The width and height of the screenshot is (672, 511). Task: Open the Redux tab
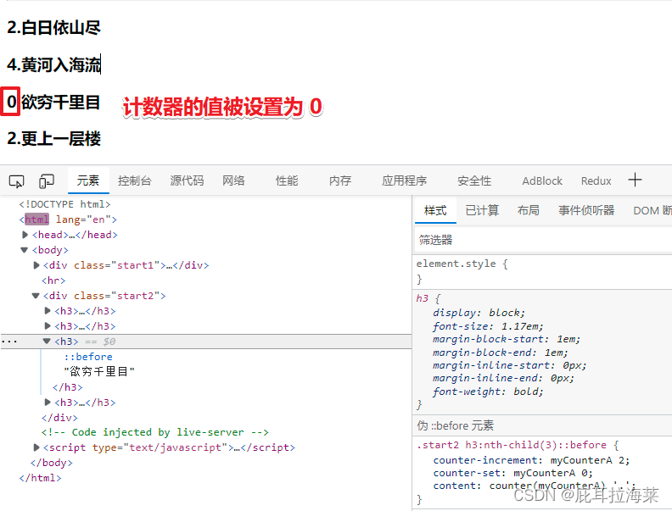tap(596, 181)
